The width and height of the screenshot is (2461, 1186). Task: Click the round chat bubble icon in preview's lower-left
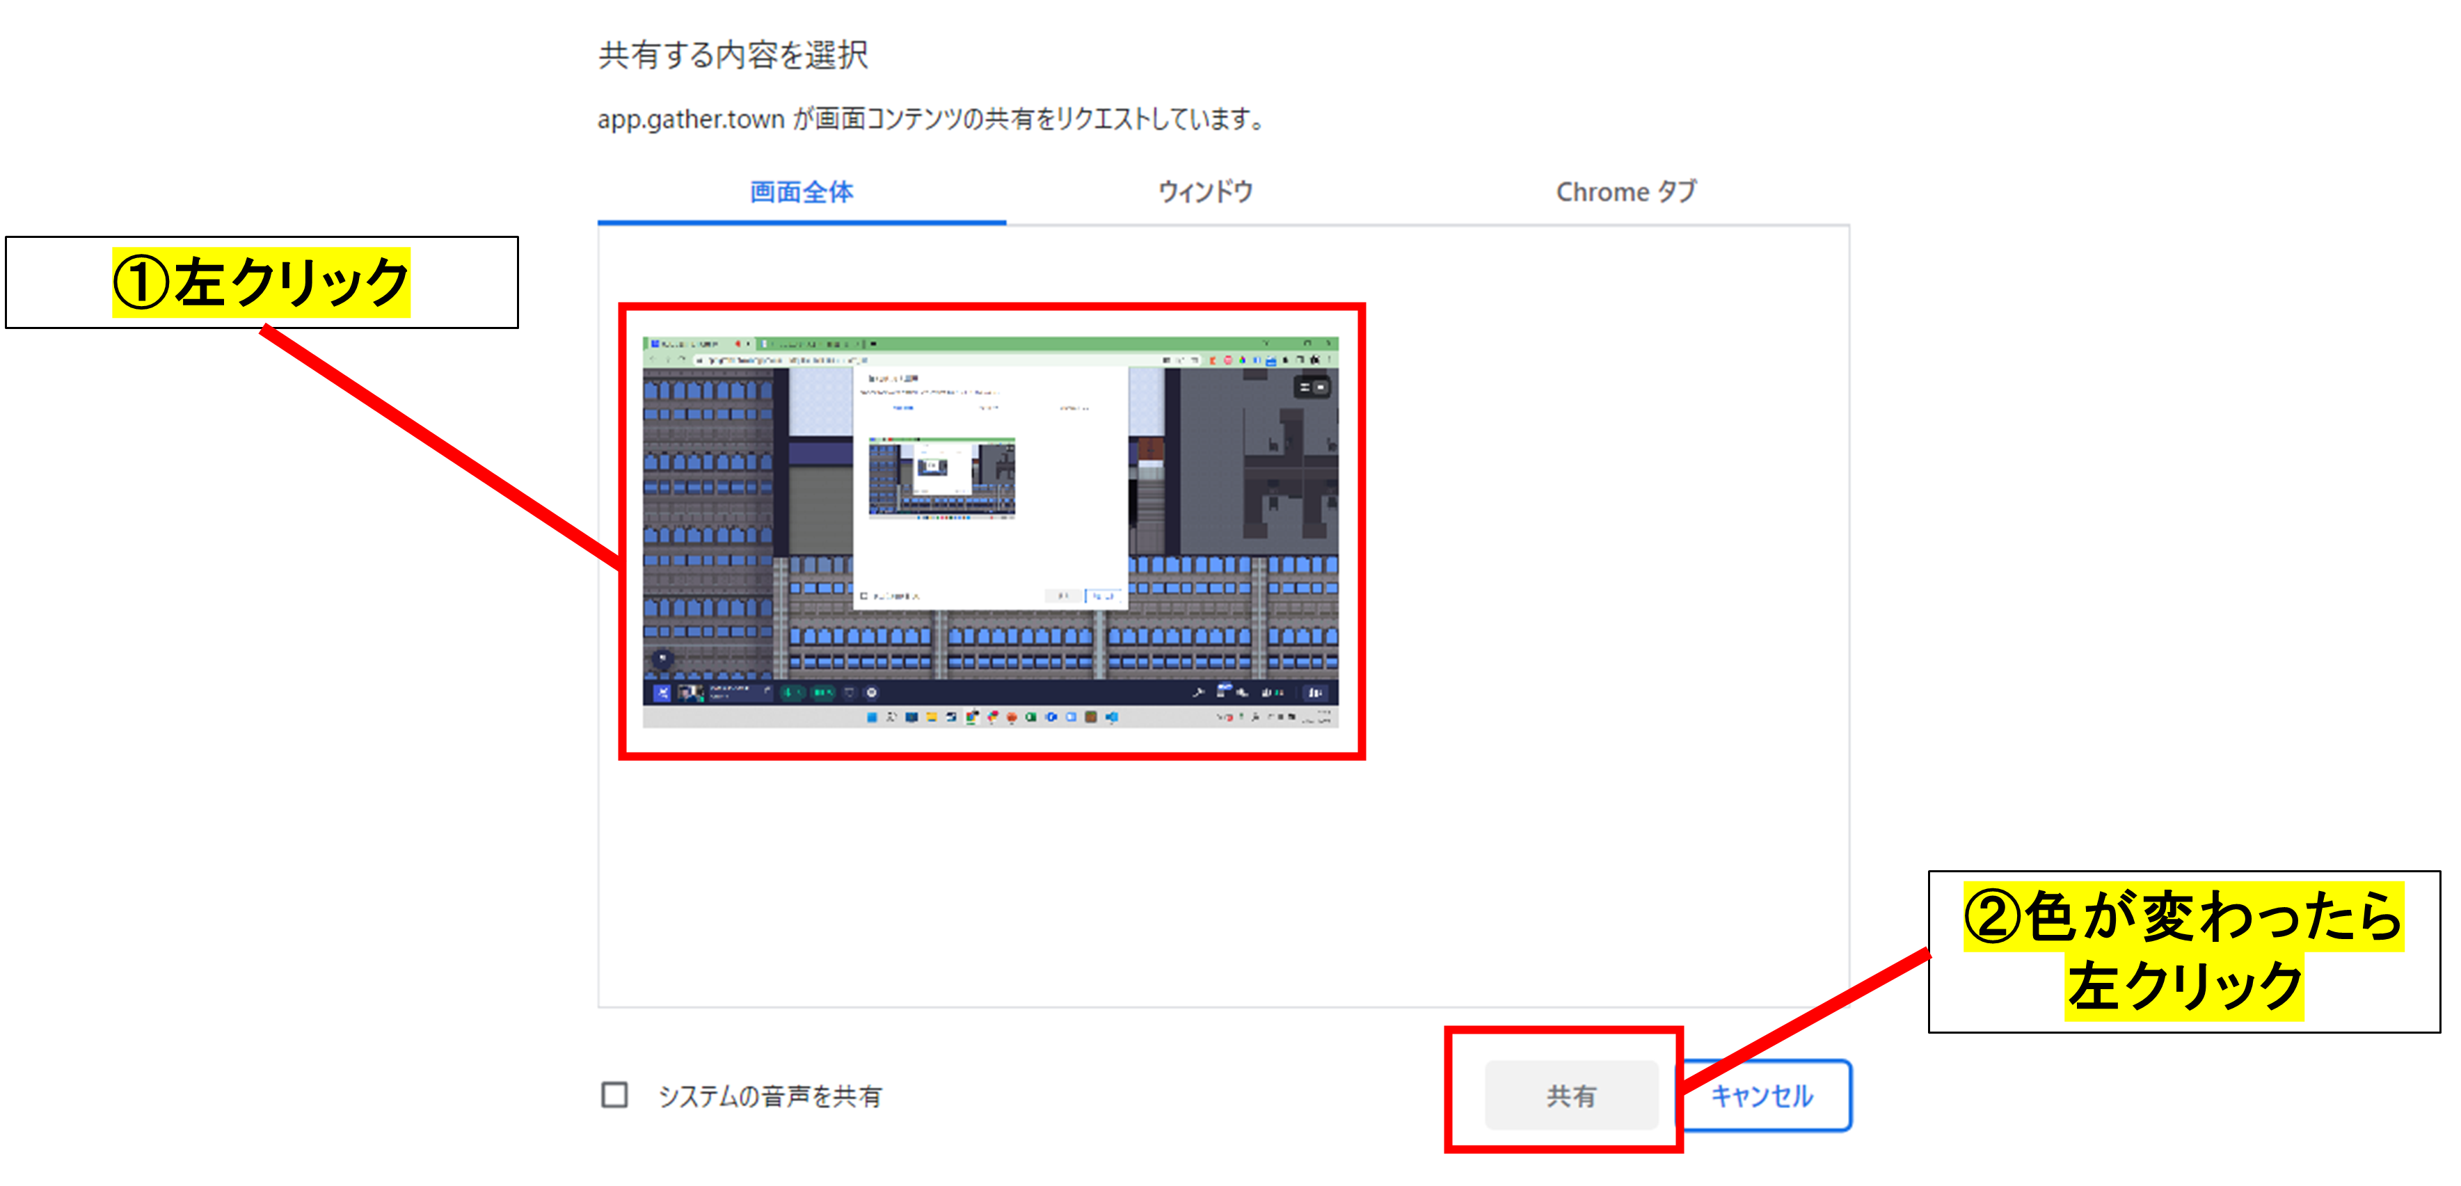[x=662, y=658]
